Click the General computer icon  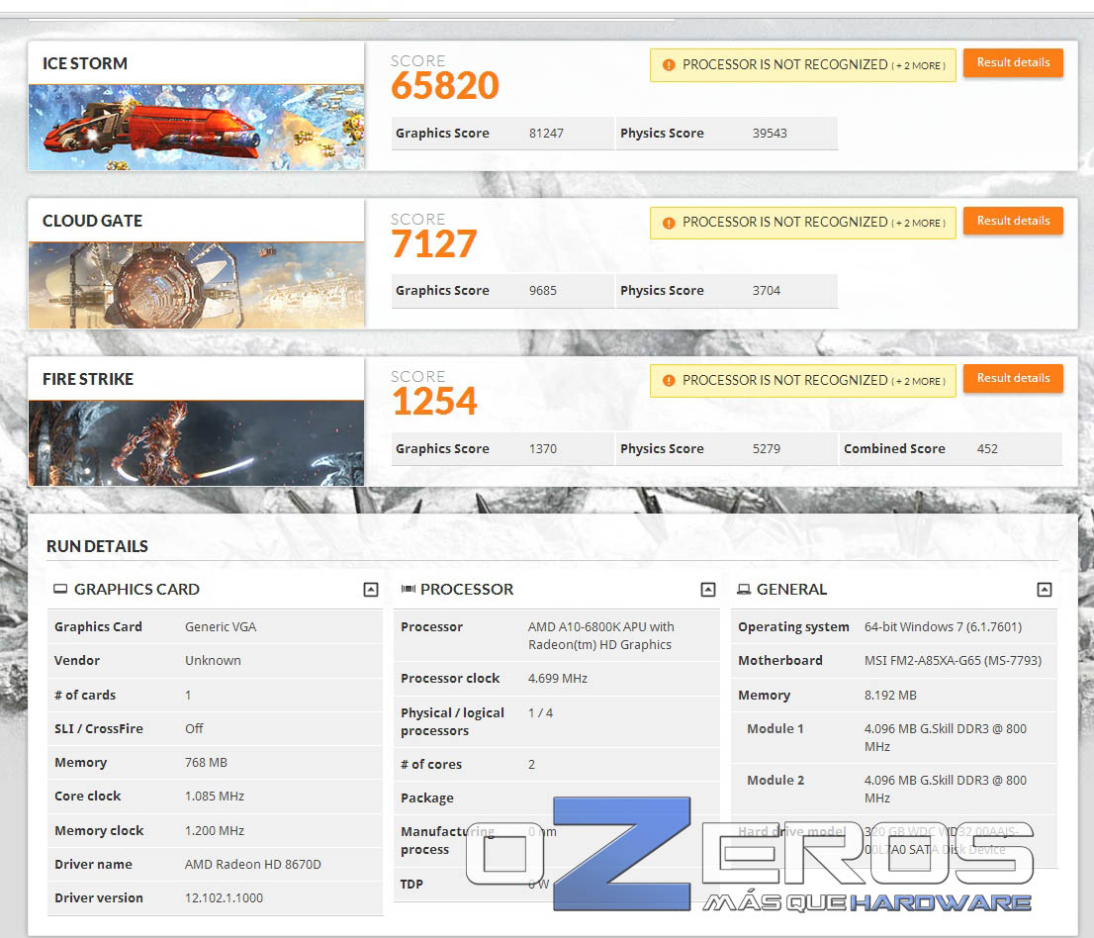(744, 590)
